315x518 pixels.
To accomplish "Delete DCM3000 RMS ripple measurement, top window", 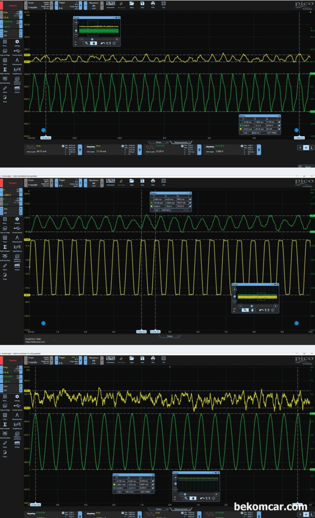I will 259,150.
